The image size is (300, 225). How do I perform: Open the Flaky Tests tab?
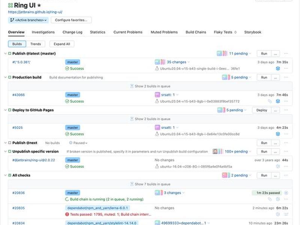click(x=225, y=32)
